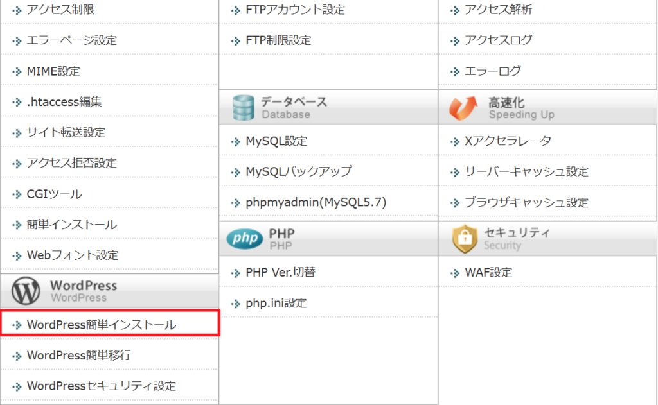Image resolution: width=658 pixels, height=405 pixels.
Task: Open WordPress簡単移行
Action: [x=79, y=356]
